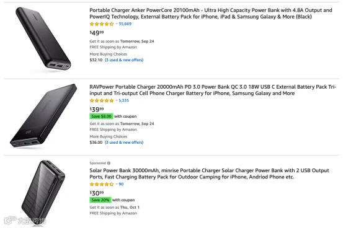Clip the Save 20% coupon badge
This screenshot has width=343, height=228.
tap(100, 200)
